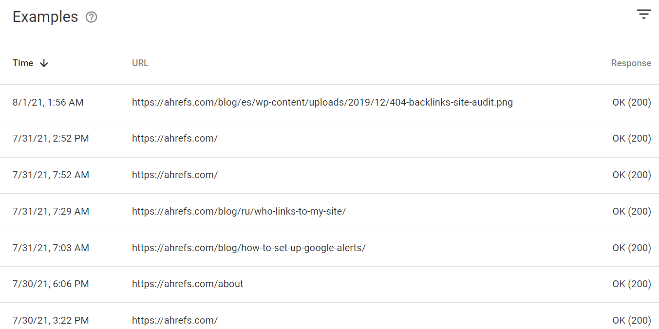The width and height of the screenshot is (659, 329).
Task: Click the 7/31/21, 7:29 AM timestamp
Action: [x=51, y=212]
